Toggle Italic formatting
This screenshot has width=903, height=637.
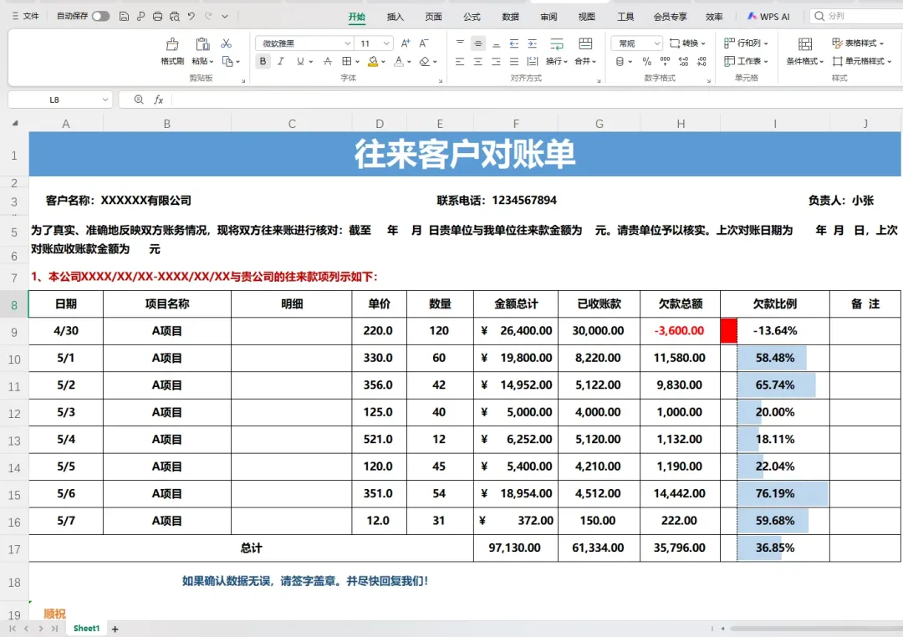pos(280,61)
